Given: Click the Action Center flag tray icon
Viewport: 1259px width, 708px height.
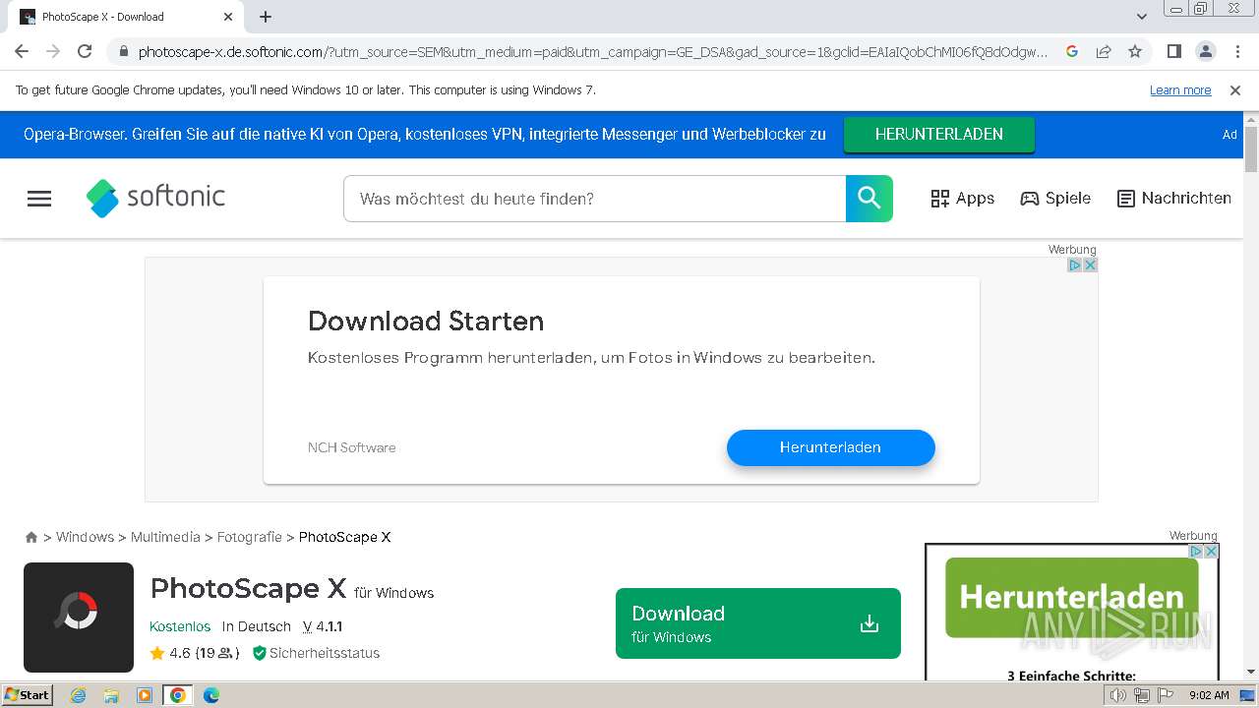Looking at the screenshot, I should [1165, 695].
